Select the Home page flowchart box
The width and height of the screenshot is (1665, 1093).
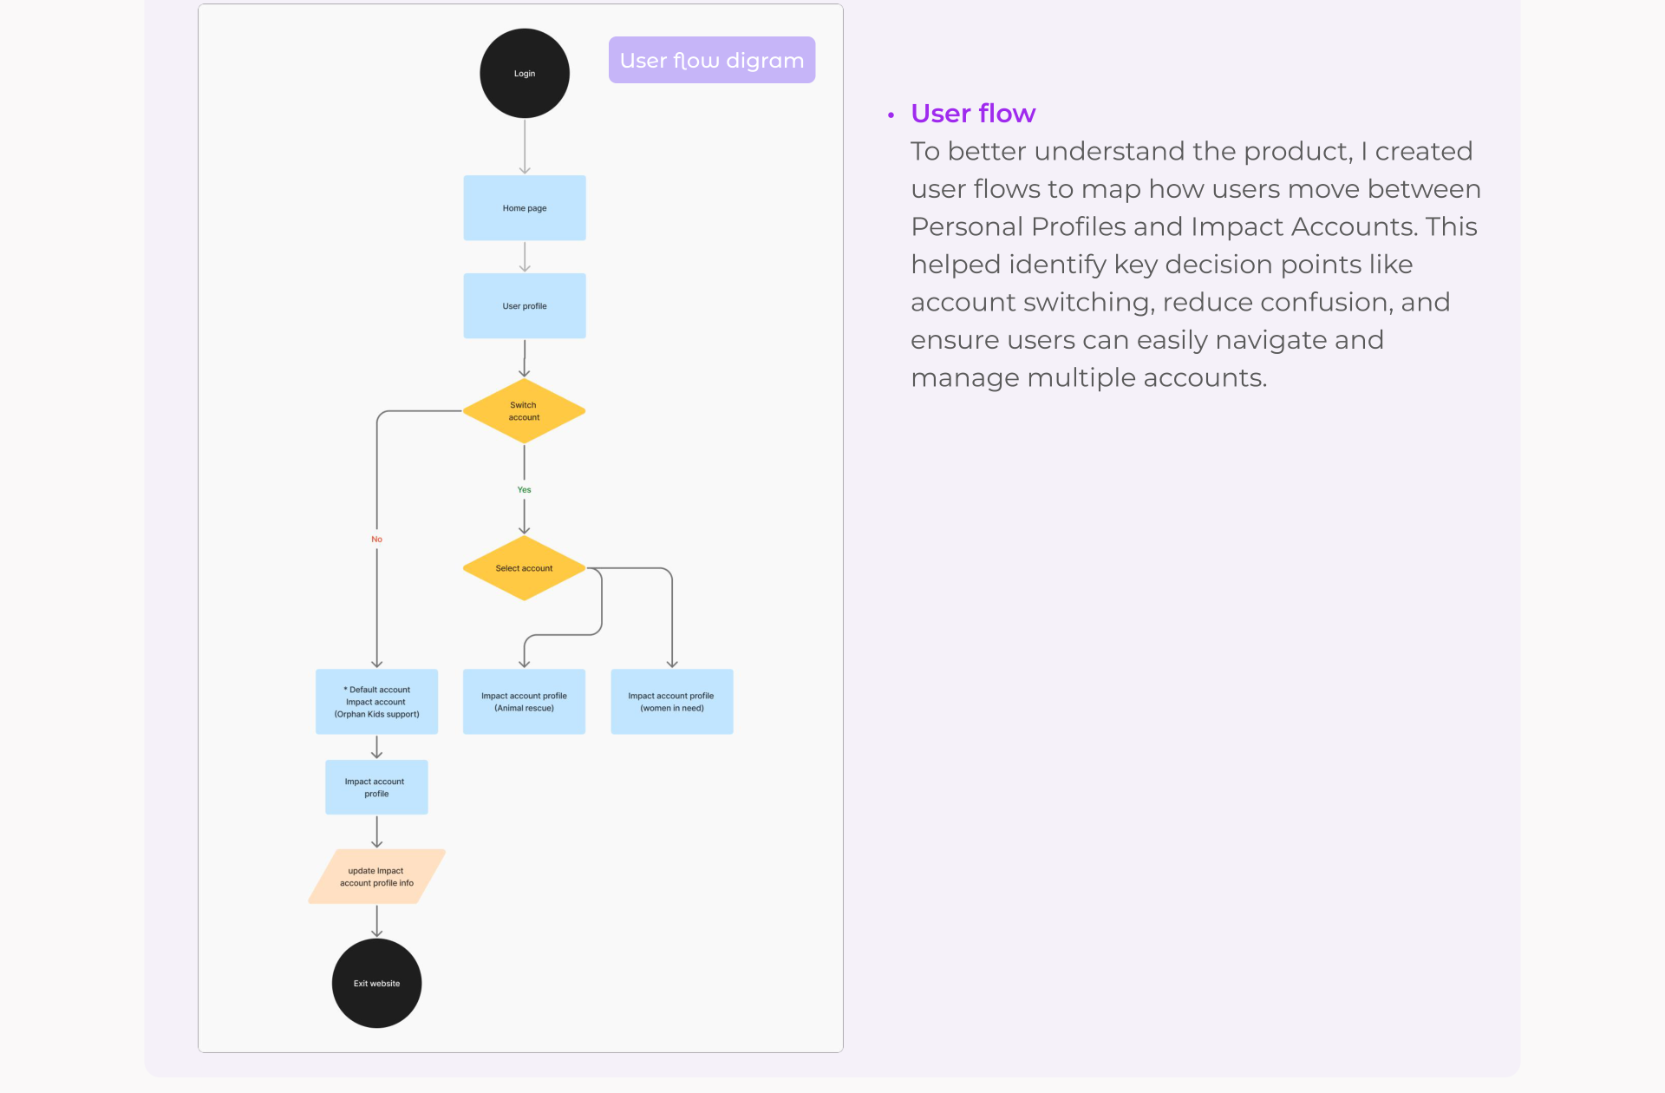[525, 208]
